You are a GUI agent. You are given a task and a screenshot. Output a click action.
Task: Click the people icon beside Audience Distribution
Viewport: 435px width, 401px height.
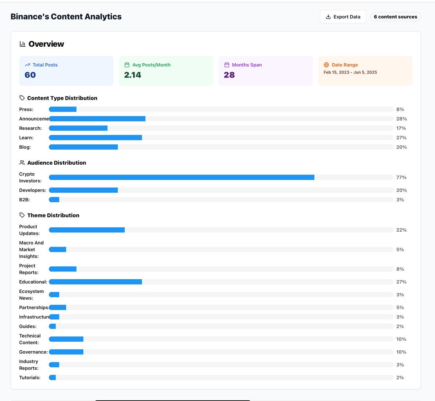22,162
